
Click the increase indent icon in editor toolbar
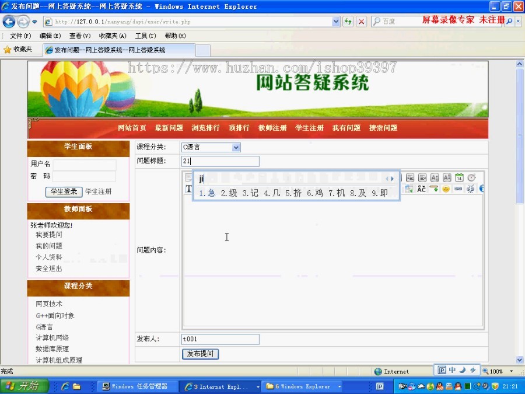coord(410,177)
